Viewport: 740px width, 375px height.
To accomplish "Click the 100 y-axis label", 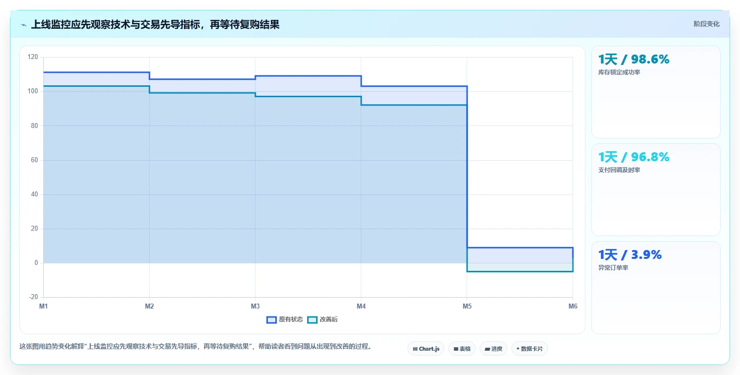I will pyautogui.click(x=33, y=91).
